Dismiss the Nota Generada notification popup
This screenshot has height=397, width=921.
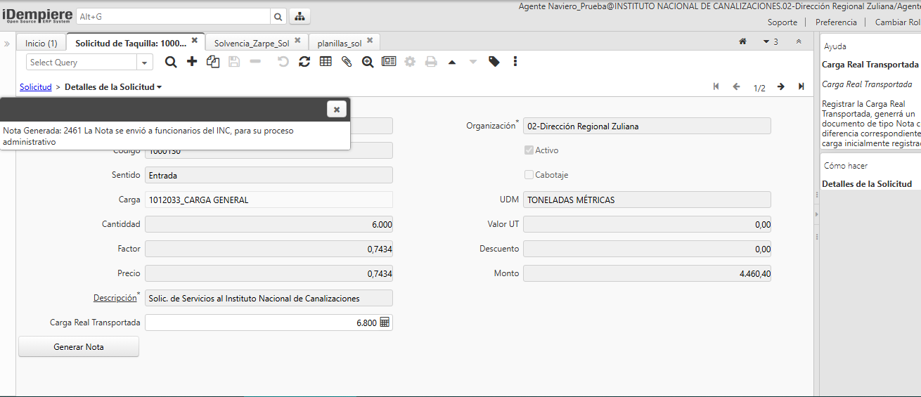[337, 109]
